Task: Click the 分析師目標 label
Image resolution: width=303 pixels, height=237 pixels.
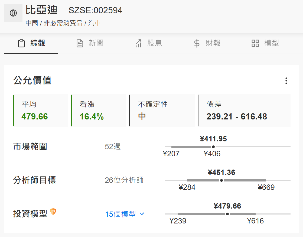Action: 35,180
